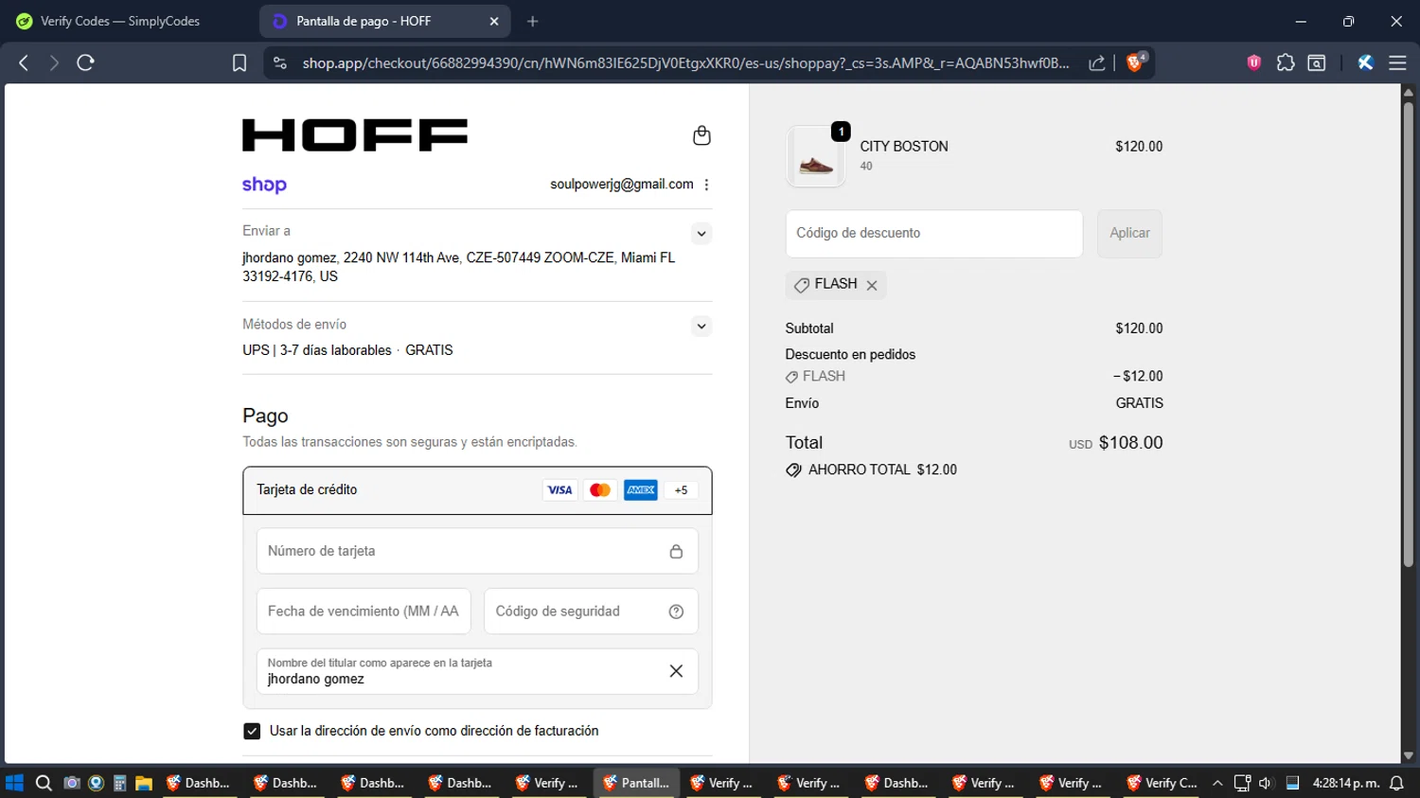Click the page vertical scrollbar thumb
Viewport: 1420px width, 798px height.
pyautogui.click(x=1408, y=334)
